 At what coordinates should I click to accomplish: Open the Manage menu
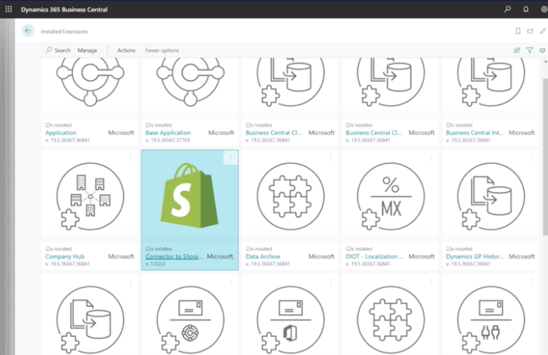[87, 51]
